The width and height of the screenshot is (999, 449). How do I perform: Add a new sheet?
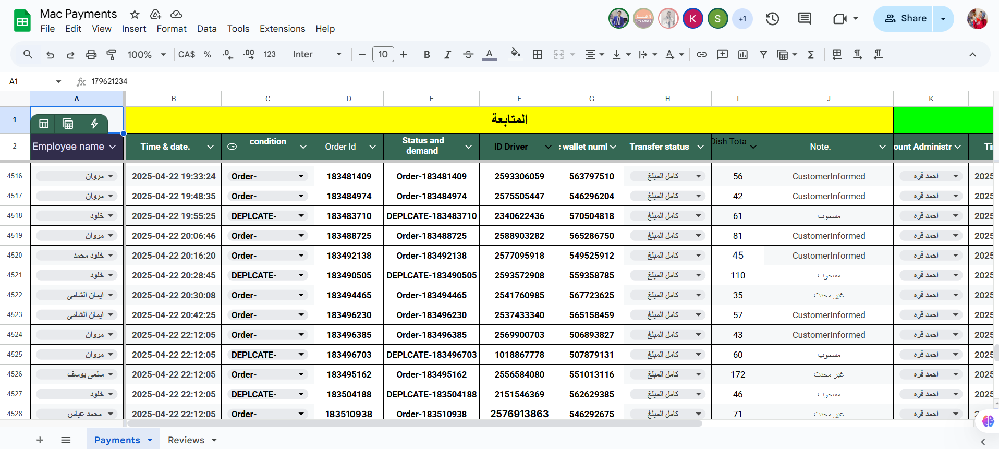pos(40,440)
